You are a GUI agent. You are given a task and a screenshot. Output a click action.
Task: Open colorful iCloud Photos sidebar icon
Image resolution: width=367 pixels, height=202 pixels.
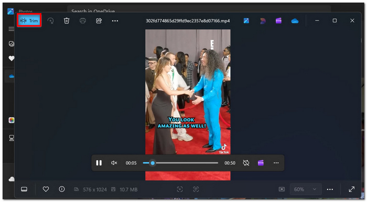(x=12, y=120)
